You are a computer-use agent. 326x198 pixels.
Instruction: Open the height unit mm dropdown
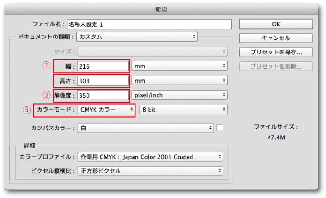point(179,81)
